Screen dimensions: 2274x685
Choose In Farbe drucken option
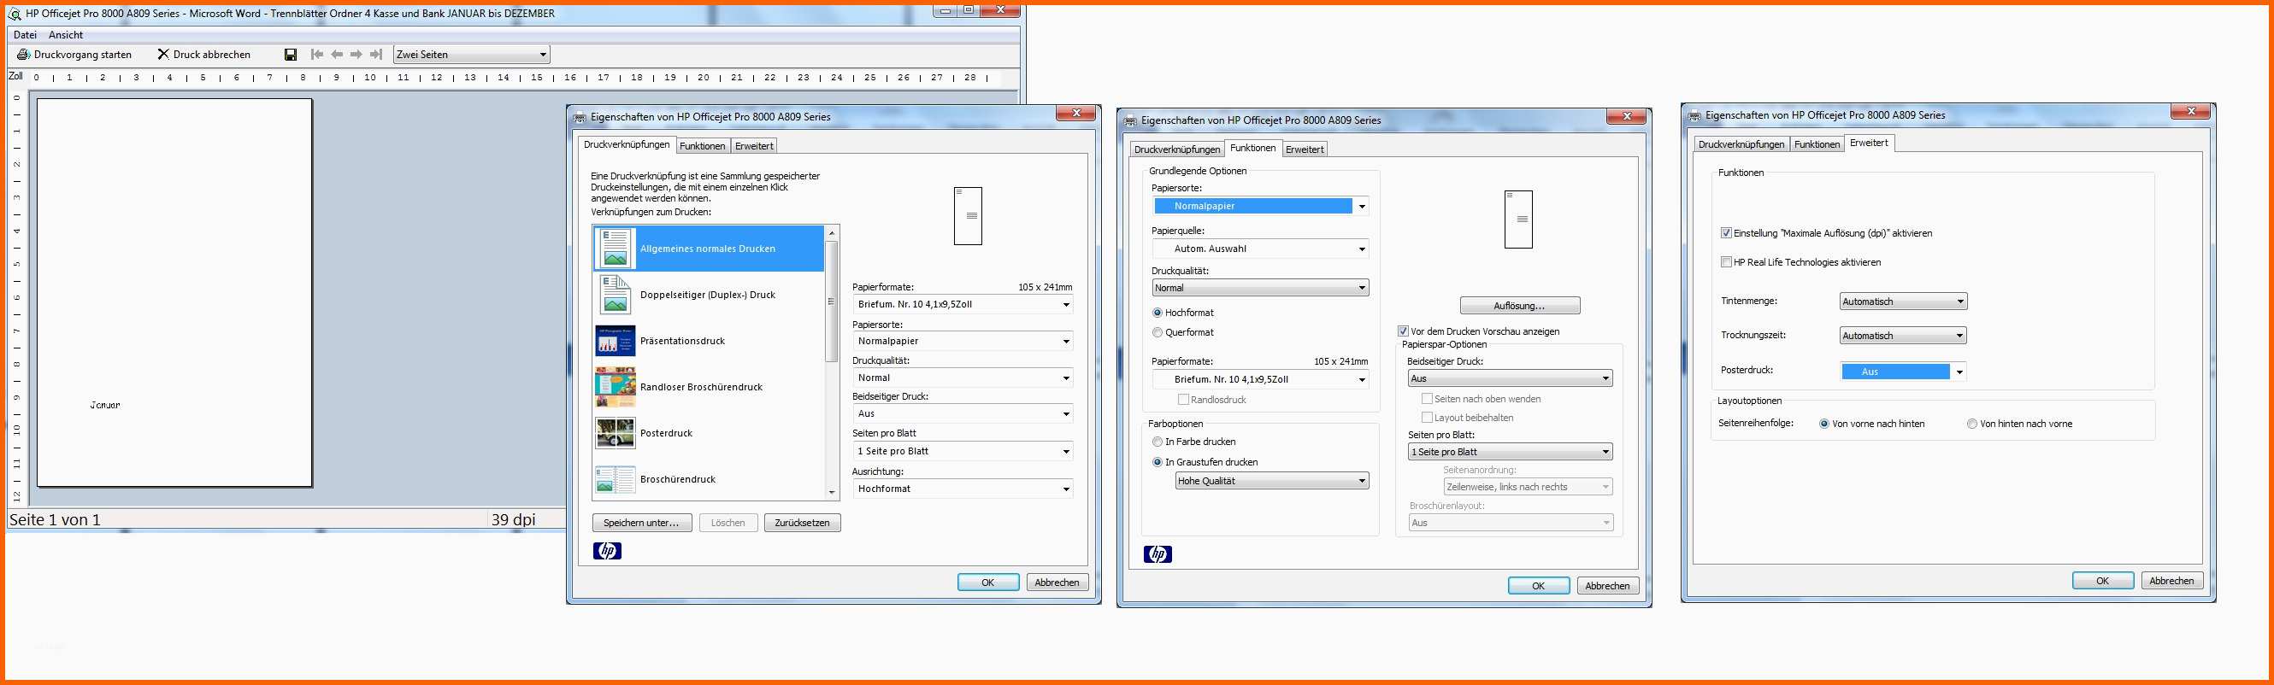[1158, 442]
